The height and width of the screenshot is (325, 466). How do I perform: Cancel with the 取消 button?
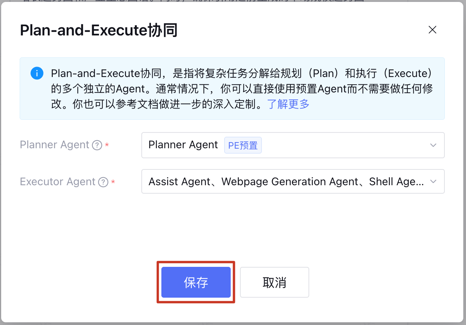275,282
